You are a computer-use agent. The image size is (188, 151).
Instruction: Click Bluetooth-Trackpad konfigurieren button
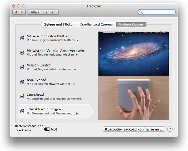[134, 129]
